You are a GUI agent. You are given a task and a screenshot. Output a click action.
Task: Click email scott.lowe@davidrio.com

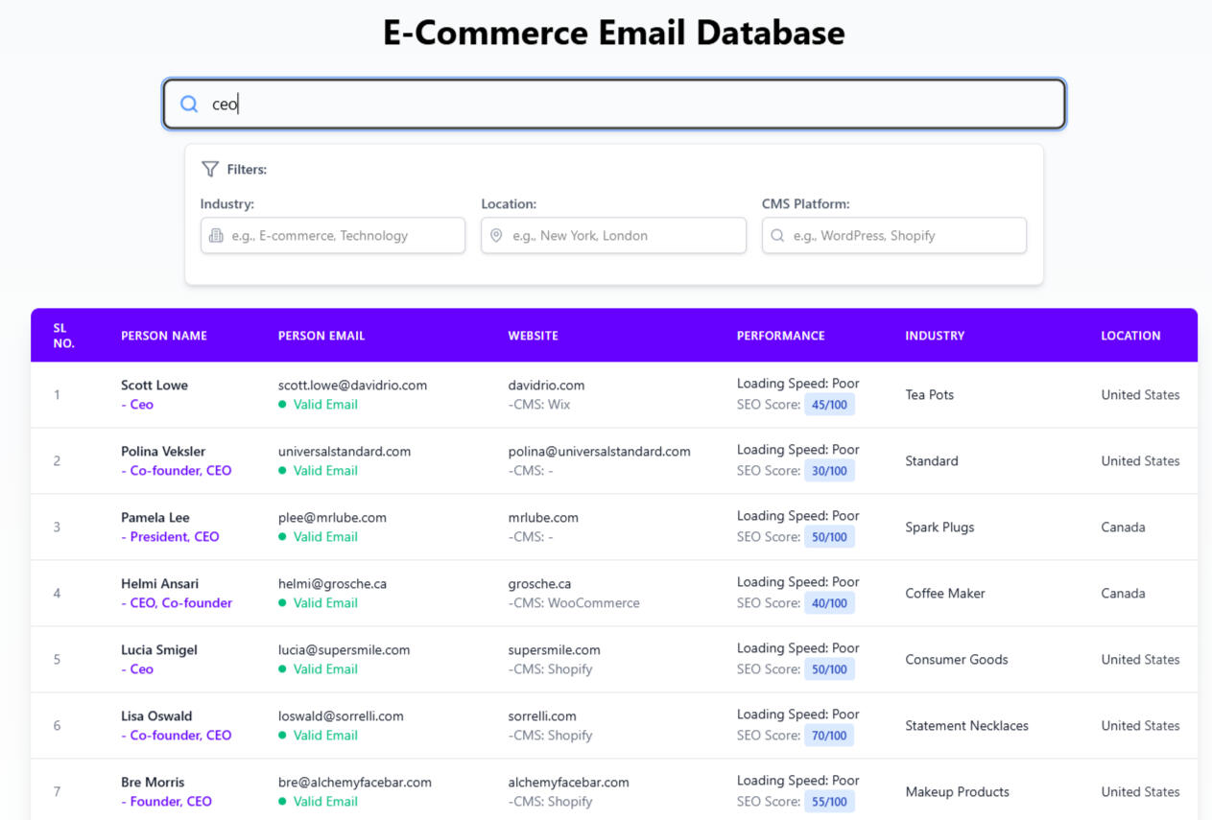(352, 386)
